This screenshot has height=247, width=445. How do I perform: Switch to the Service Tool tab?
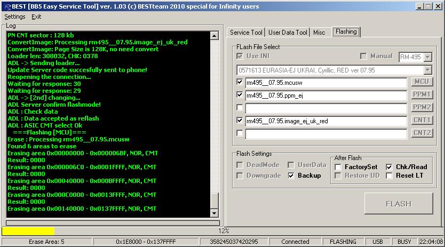pyautogui.click(x=246, y=33)
